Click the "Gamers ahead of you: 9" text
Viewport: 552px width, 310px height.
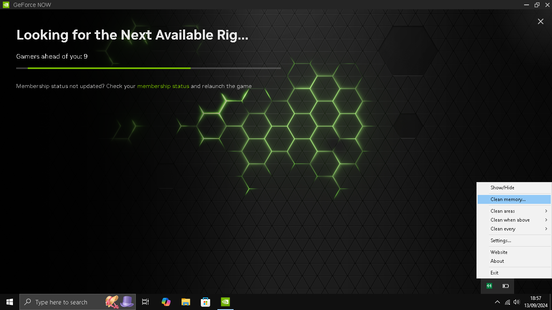[x=52, y=57]
